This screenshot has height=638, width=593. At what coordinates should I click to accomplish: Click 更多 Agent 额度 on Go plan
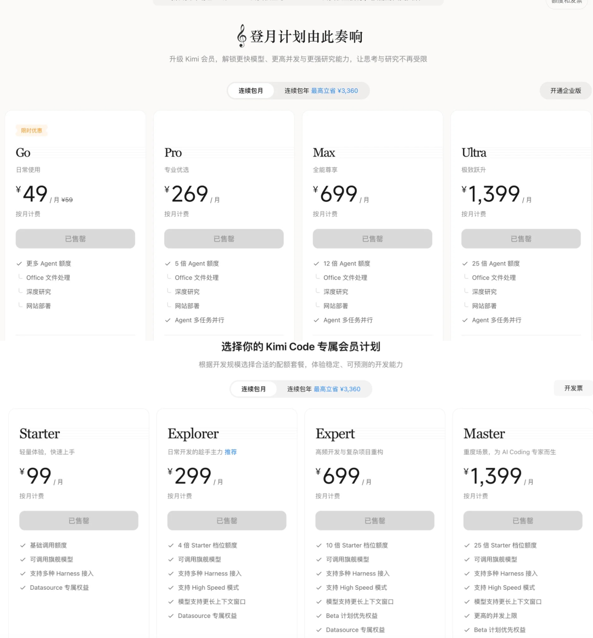pos(49,264)
